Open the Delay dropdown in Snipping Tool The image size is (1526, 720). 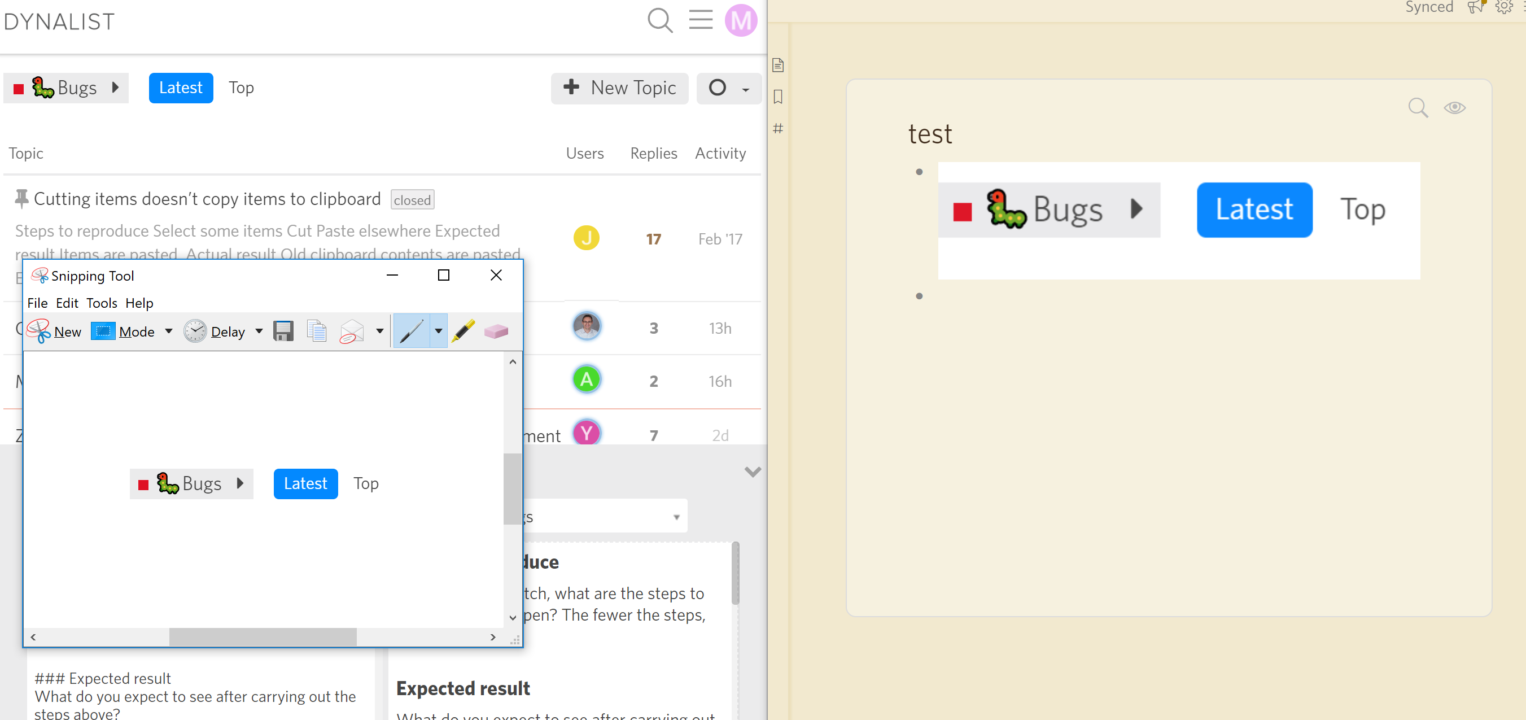(259, 331)
